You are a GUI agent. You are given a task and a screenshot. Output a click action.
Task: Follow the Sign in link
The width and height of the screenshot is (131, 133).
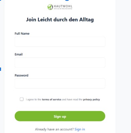[x=80, y=129]
